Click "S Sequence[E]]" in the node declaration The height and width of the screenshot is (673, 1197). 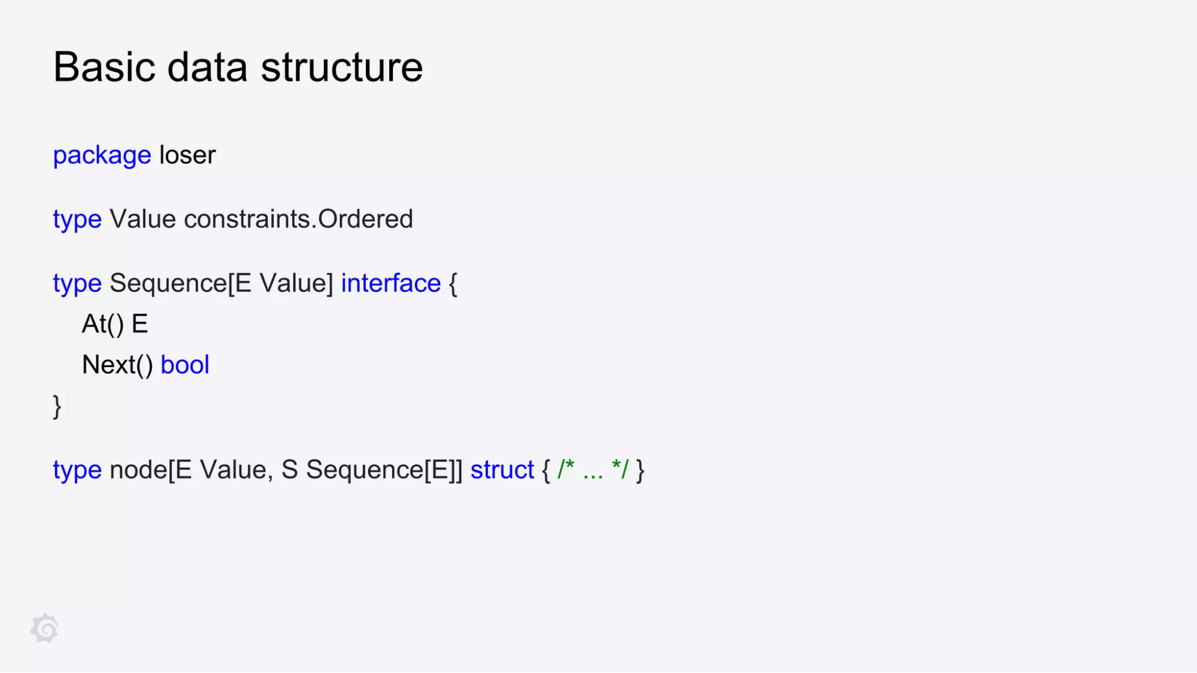tap(371, 470)
